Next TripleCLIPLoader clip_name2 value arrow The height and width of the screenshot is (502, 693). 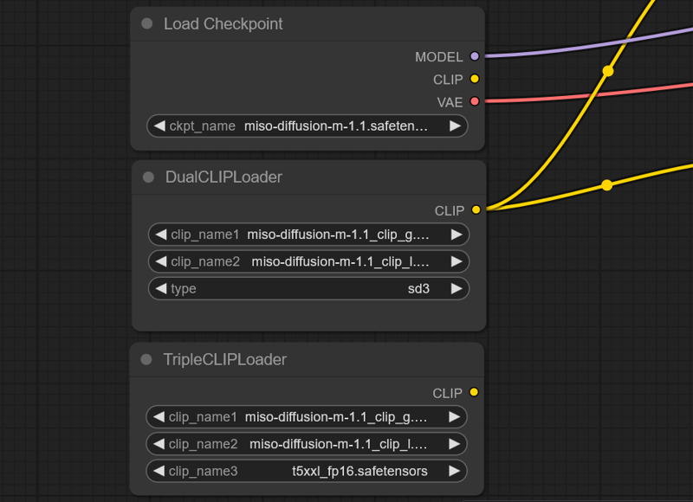[x=454, y=444]
